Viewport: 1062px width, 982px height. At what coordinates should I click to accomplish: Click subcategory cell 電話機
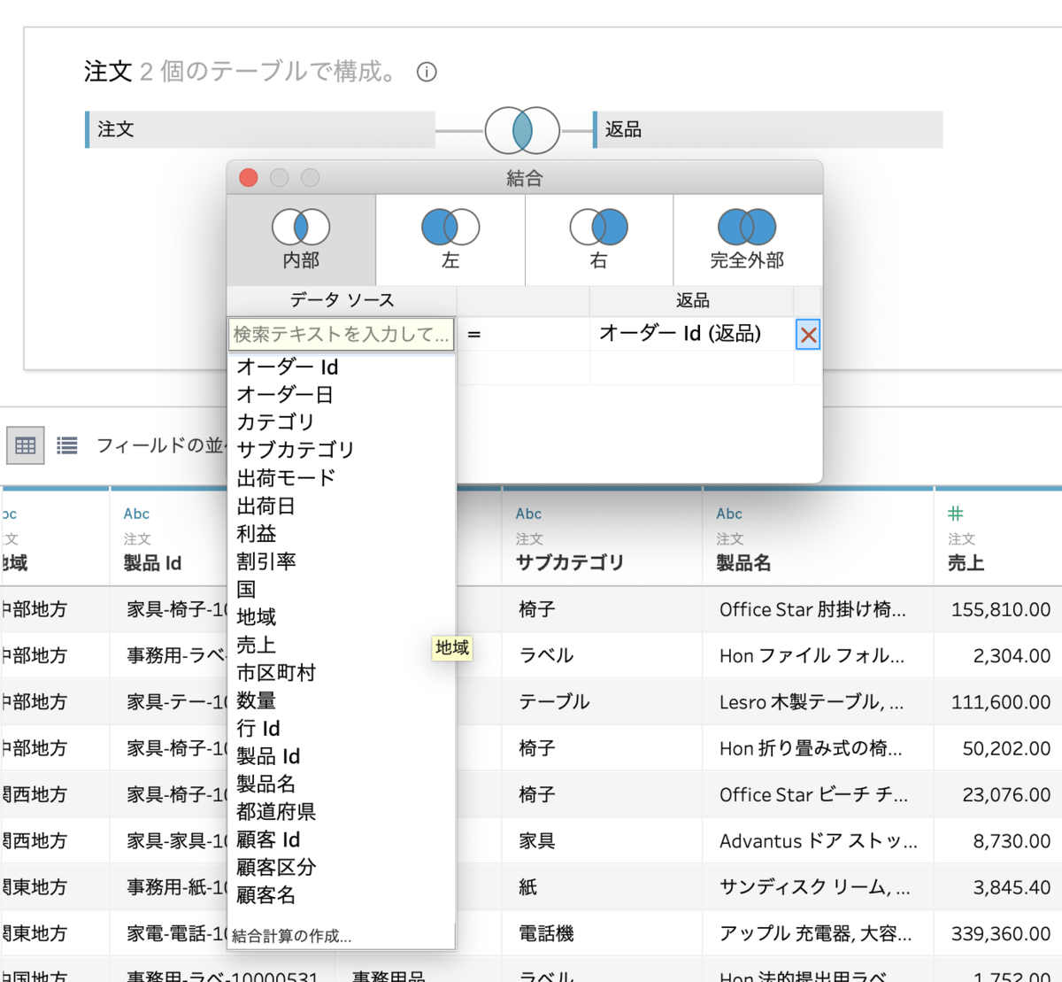pos(546,933)
